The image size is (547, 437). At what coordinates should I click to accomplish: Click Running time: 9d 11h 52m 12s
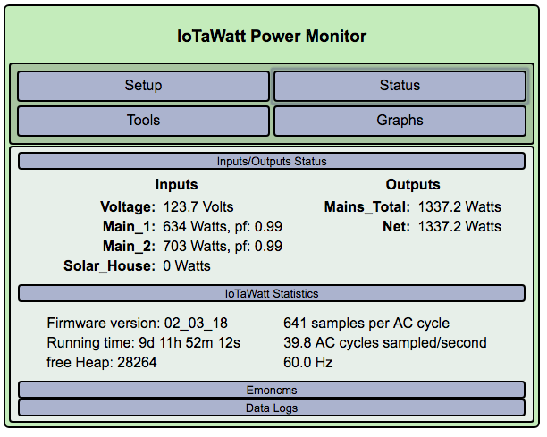(x=144, y=343)
